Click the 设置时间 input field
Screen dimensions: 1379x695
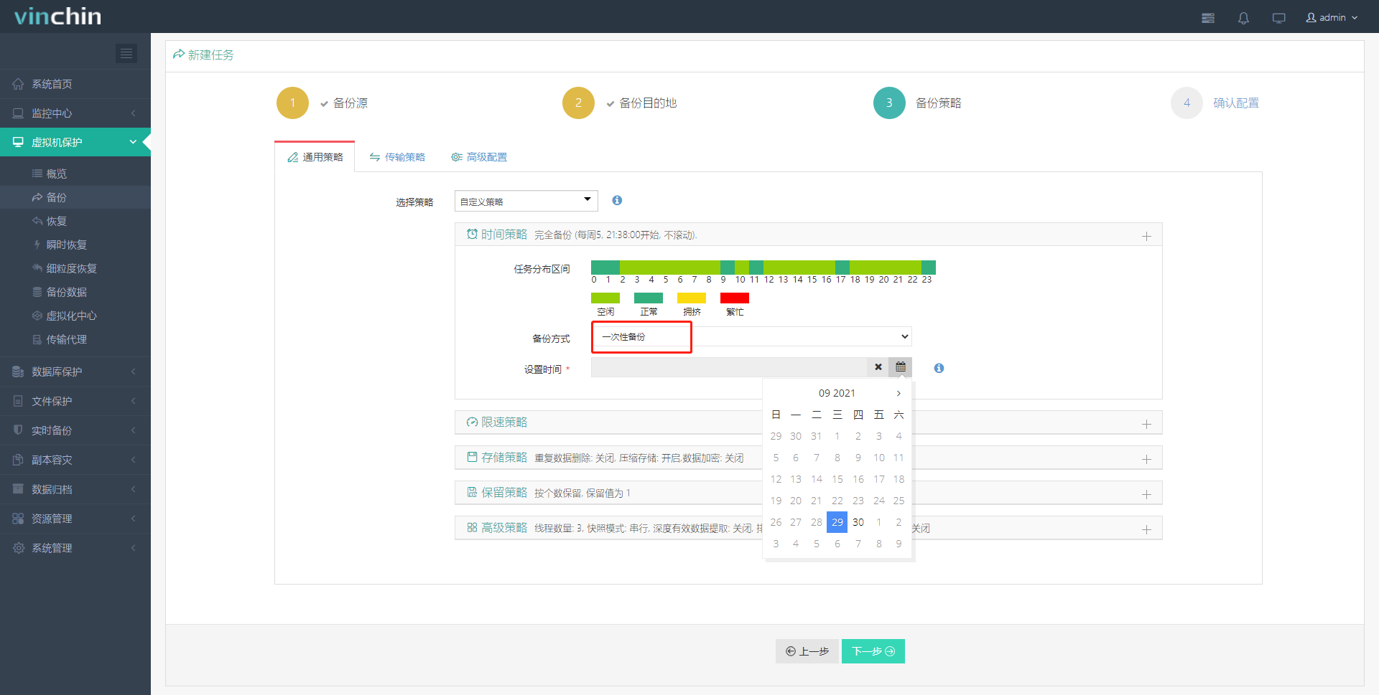(x=729, y=367)
